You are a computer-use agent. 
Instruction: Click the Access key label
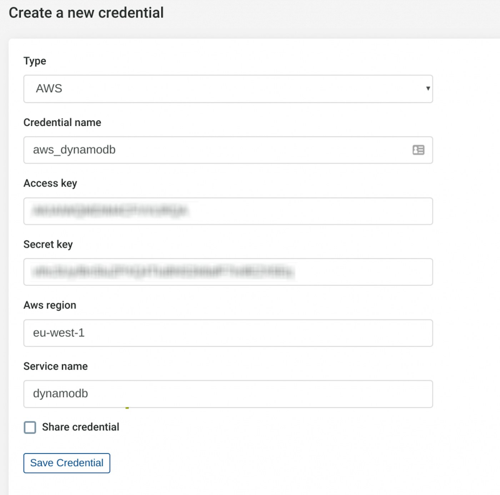tap(50, 183)
